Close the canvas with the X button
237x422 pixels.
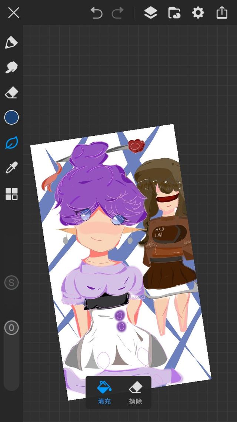(x=14, y=13)
